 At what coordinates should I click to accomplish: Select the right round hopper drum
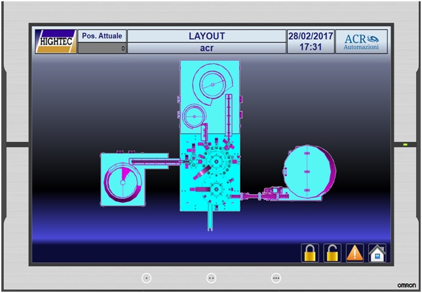click(x=309, y=171)
